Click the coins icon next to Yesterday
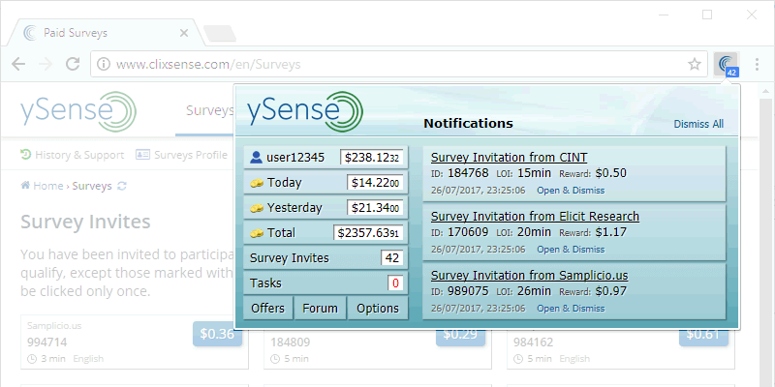Viewport: 775px width, 387px height. point(257,208)
